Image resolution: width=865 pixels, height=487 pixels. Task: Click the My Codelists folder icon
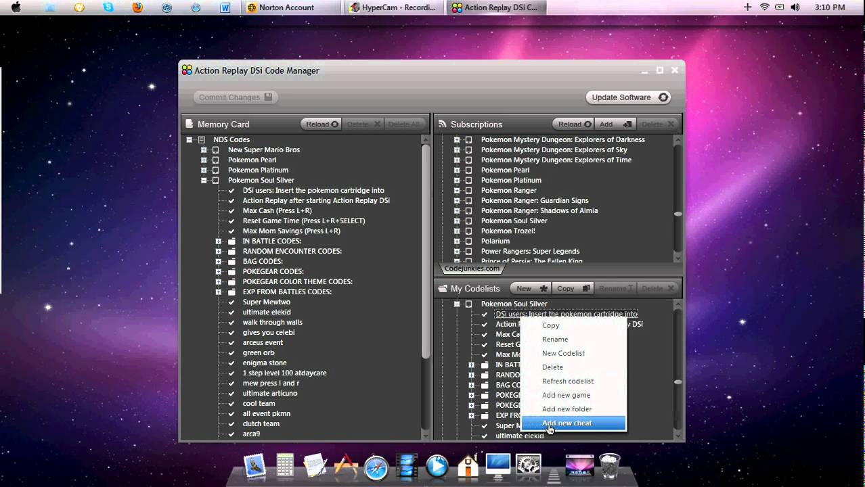click(443, 288)
